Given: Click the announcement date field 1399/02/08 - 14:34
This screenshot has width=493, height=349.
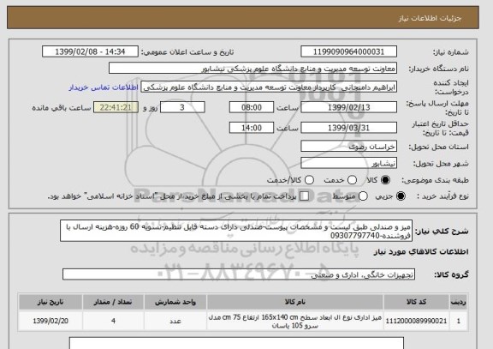Looking at the screenshot, I should [x=90, y=51].
